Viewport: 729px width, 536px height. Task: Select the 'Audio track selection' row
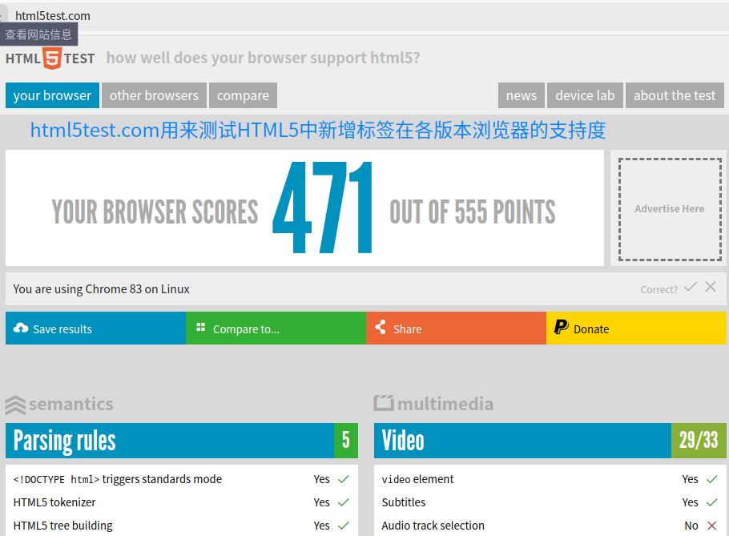(550, 526)
